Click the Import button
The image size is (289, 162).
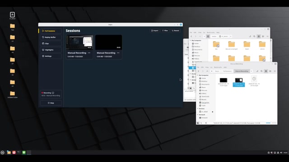[x=154, y=31]
